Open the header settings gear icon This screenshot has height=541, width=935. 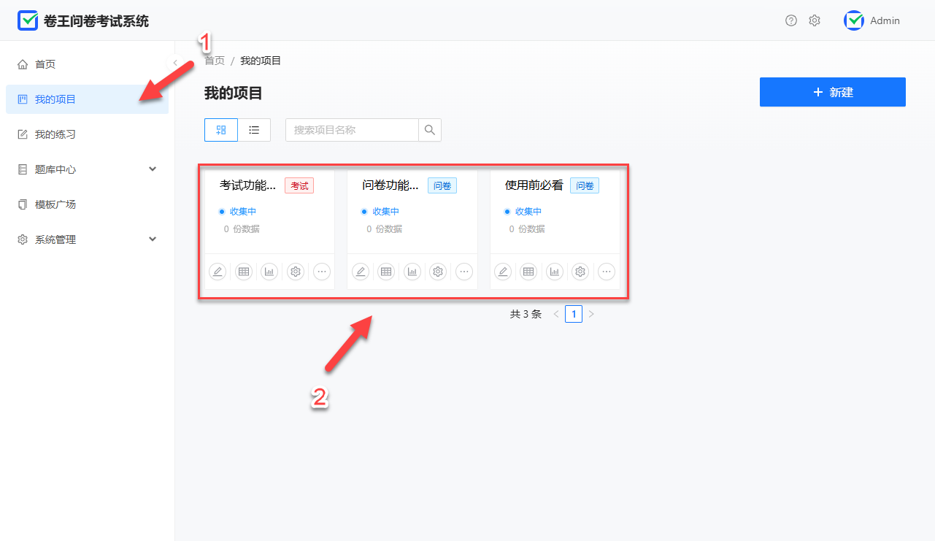[x=815, y=20]
